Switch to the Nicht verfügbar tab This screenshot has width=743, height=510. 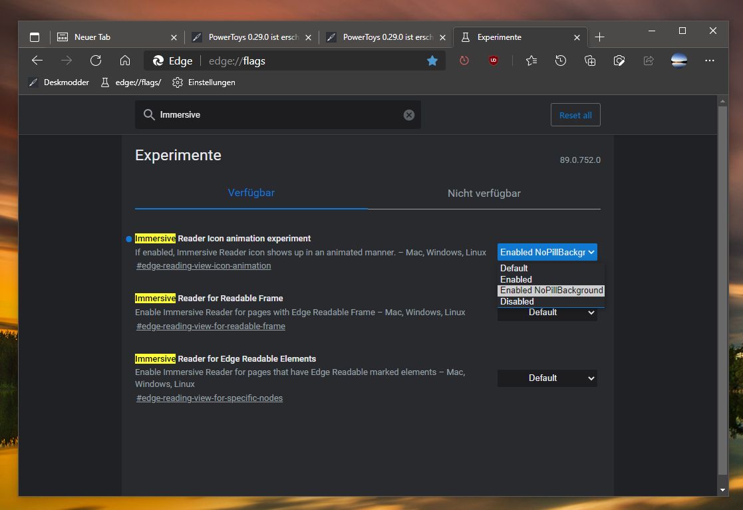point(484,193)
